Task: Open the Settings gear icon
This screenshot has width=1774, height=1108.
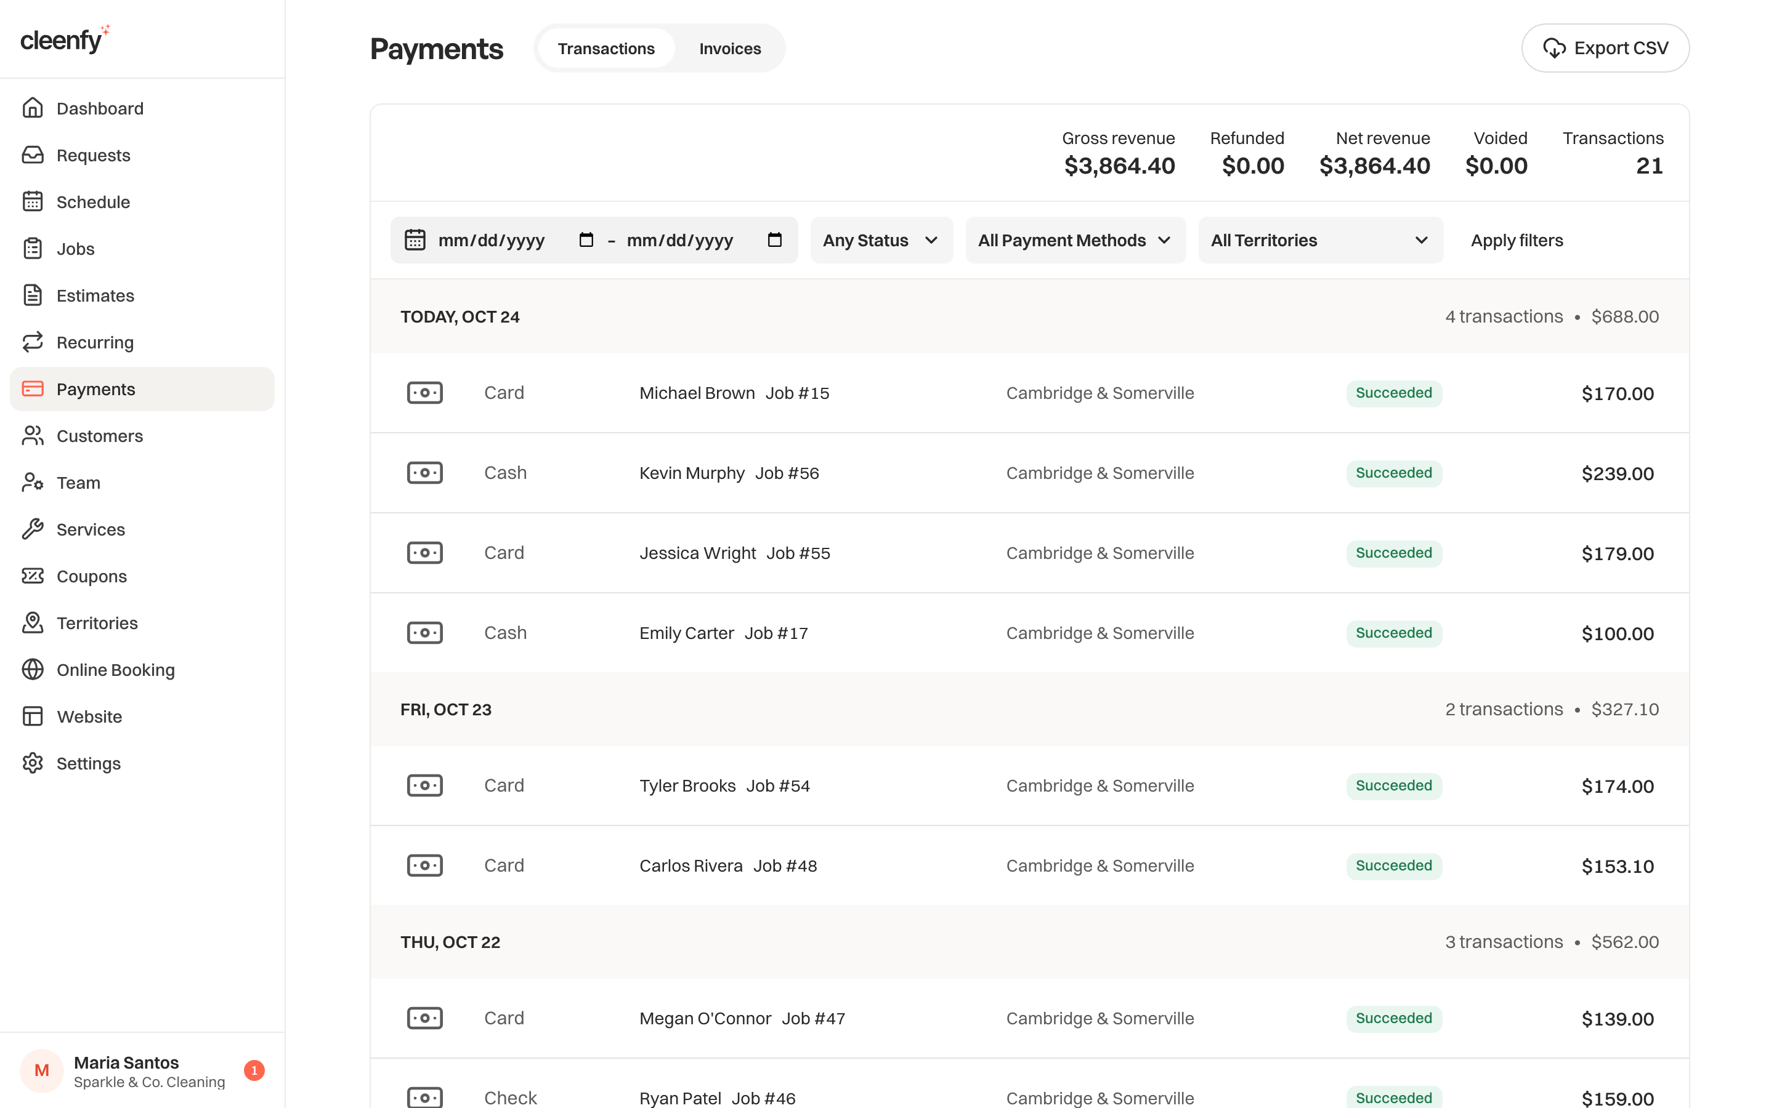Action: tap(32, 763)
